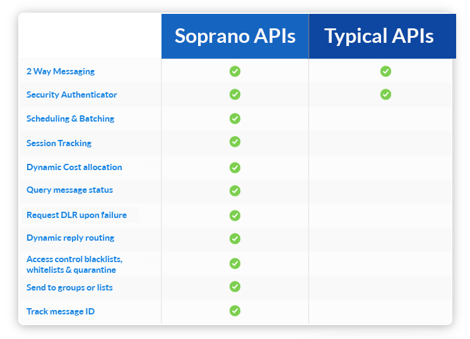Click the checkmark for Session Tracking
470x339 pixels.
pyautogui.click(x=235, y=142)
